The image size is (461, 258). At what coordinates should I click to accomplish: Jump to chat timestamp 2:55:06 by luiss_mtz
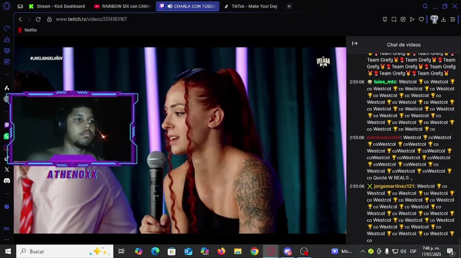[x=357, y=82]
